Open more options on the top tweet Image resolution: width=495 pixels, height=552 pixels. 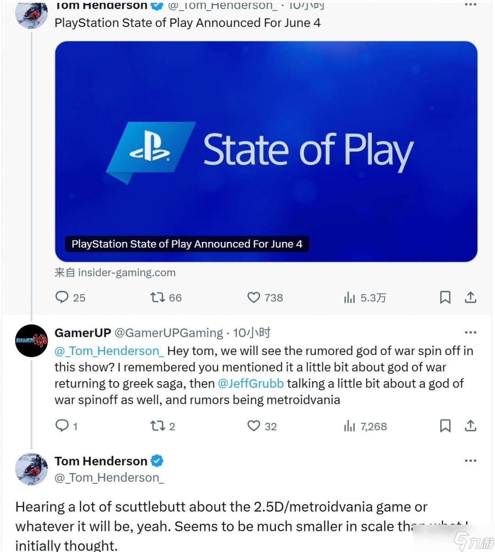470,5
